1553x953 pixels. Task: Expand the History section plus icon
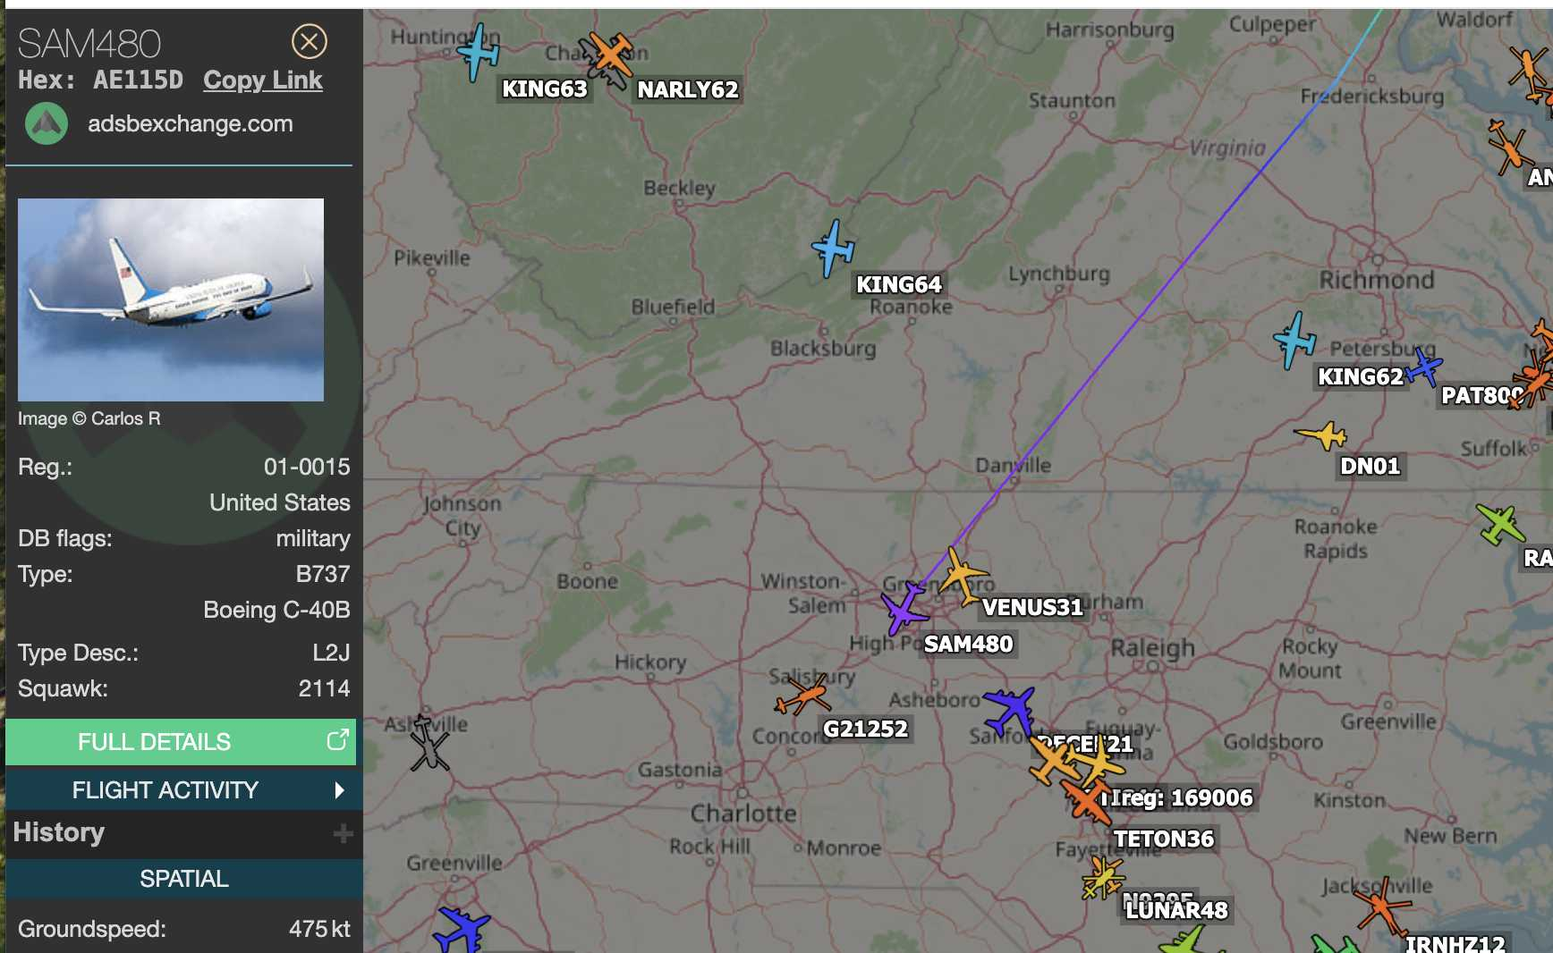(343, 834)
